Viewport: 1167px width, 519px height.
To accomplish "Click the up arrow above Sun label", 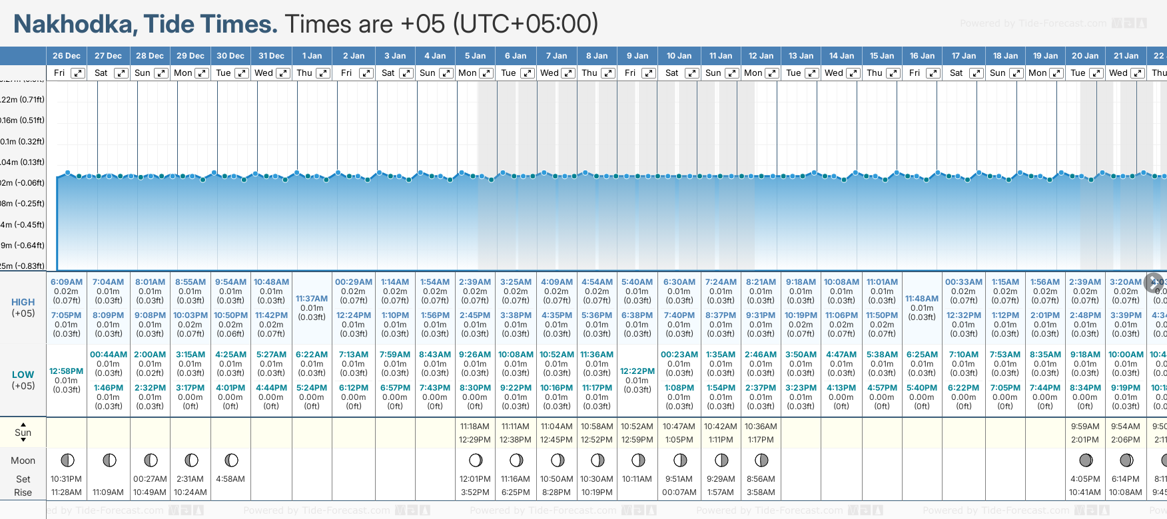I will [23, 424].
